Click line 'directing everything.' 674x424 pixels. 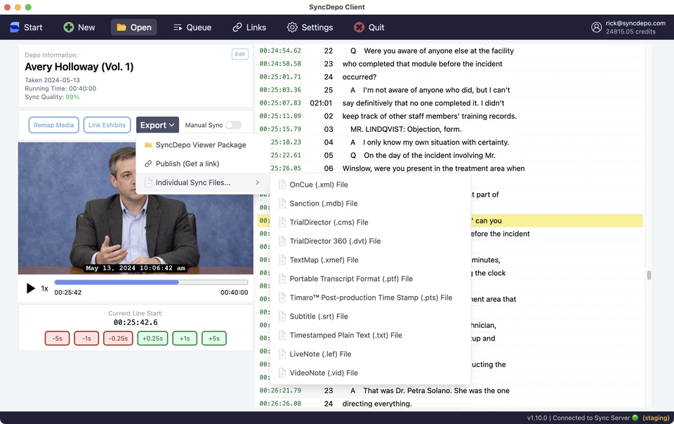377,404
